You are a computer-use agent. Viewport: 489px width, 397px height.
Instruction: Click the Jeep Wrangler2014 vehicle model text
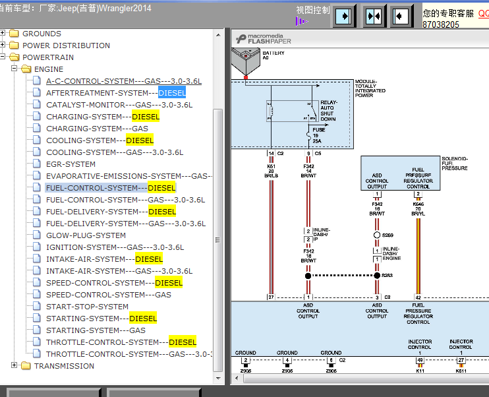105,8
